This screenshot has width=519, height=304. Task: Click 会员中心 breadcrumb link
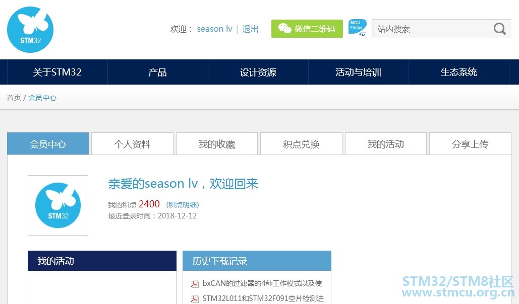click(42, 98)
